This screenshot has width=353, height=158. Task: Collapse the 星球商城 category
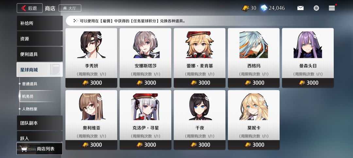click(x=40, y=70)
